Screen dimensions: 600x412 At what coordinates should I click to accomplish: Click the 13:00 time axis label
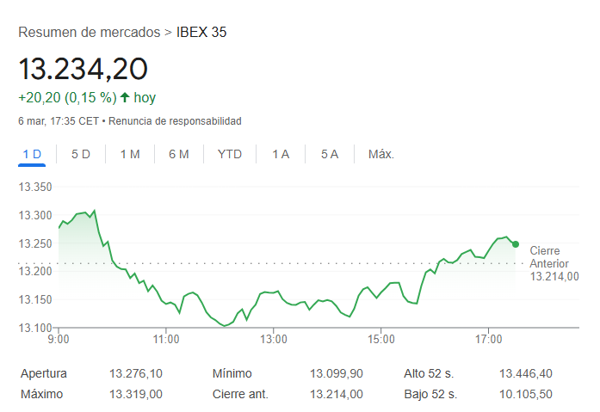273,339
